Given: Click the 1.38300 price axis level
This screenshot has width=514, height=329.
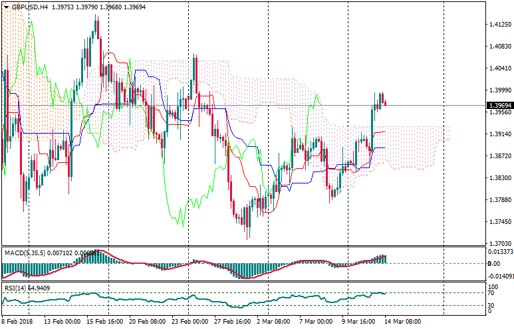Looking at the screenshot, I should [x=499, y=178].
